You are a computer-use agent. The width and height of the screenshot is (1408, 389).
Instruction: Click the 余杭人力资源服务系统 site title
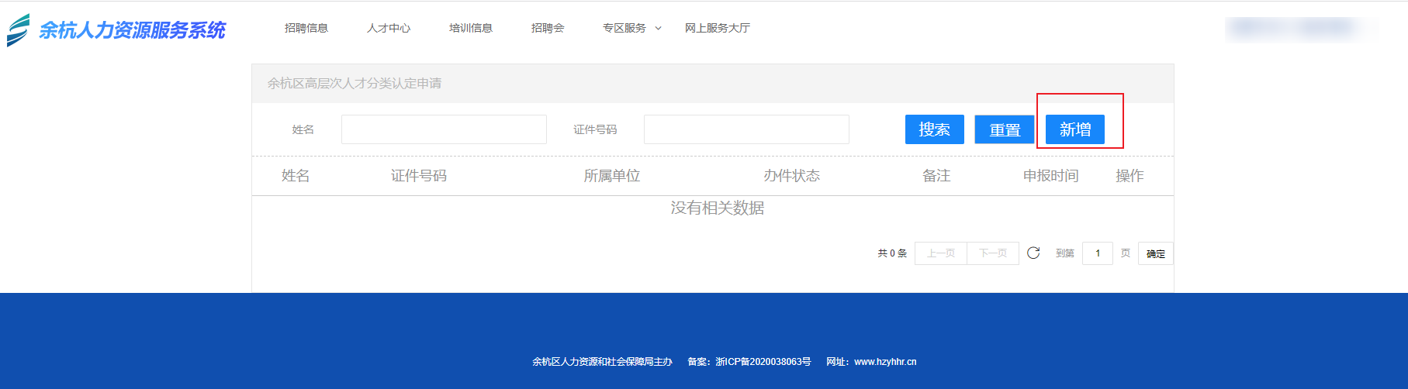[x=132, y=30]
